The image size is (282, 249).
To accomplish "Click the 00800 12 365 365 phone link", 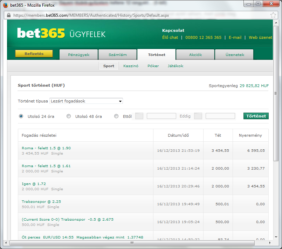I will coord(203,37).
